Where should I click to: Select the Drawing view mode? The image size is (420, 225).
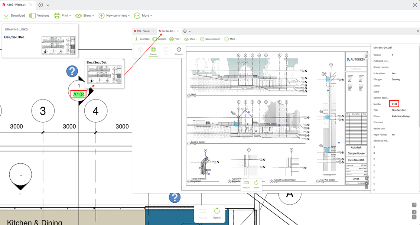pyautogui.click(x=153, y=51)
